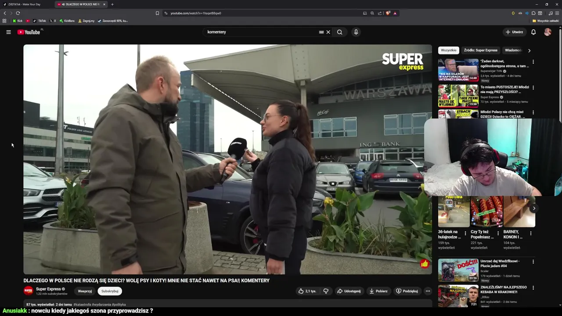
Task: Open options for the "36-latek na hulajnodze" short
Action: (x=465, y=233)
